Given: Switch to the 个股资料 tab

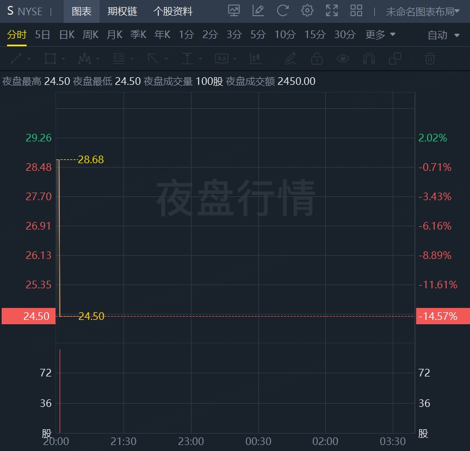Looking at the screenshot, I should [173, 11].
